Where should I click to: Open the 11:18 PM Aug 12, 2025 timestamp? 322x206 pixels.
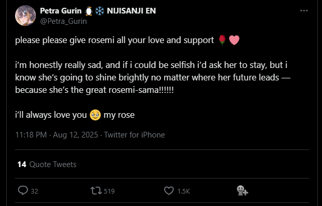pos(57,135)
